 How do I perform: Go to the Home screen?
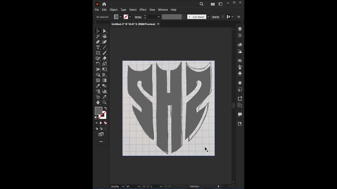(104, 4)
